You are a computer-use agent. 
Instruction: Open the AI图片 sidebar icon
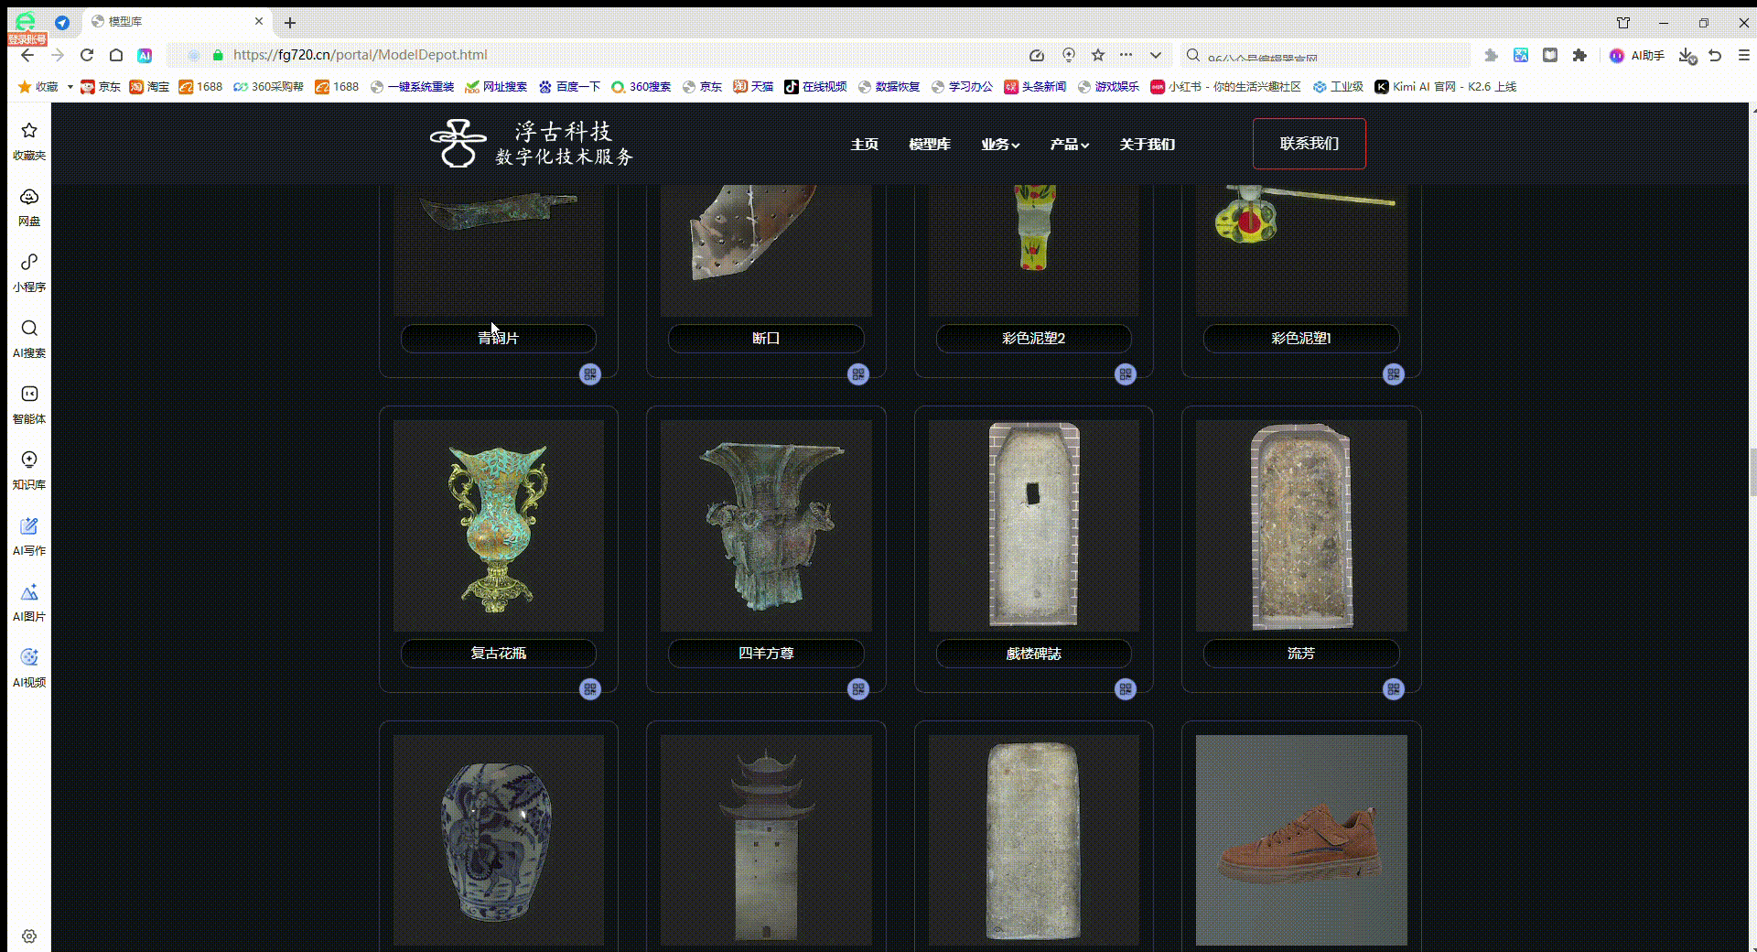(29, 602)
